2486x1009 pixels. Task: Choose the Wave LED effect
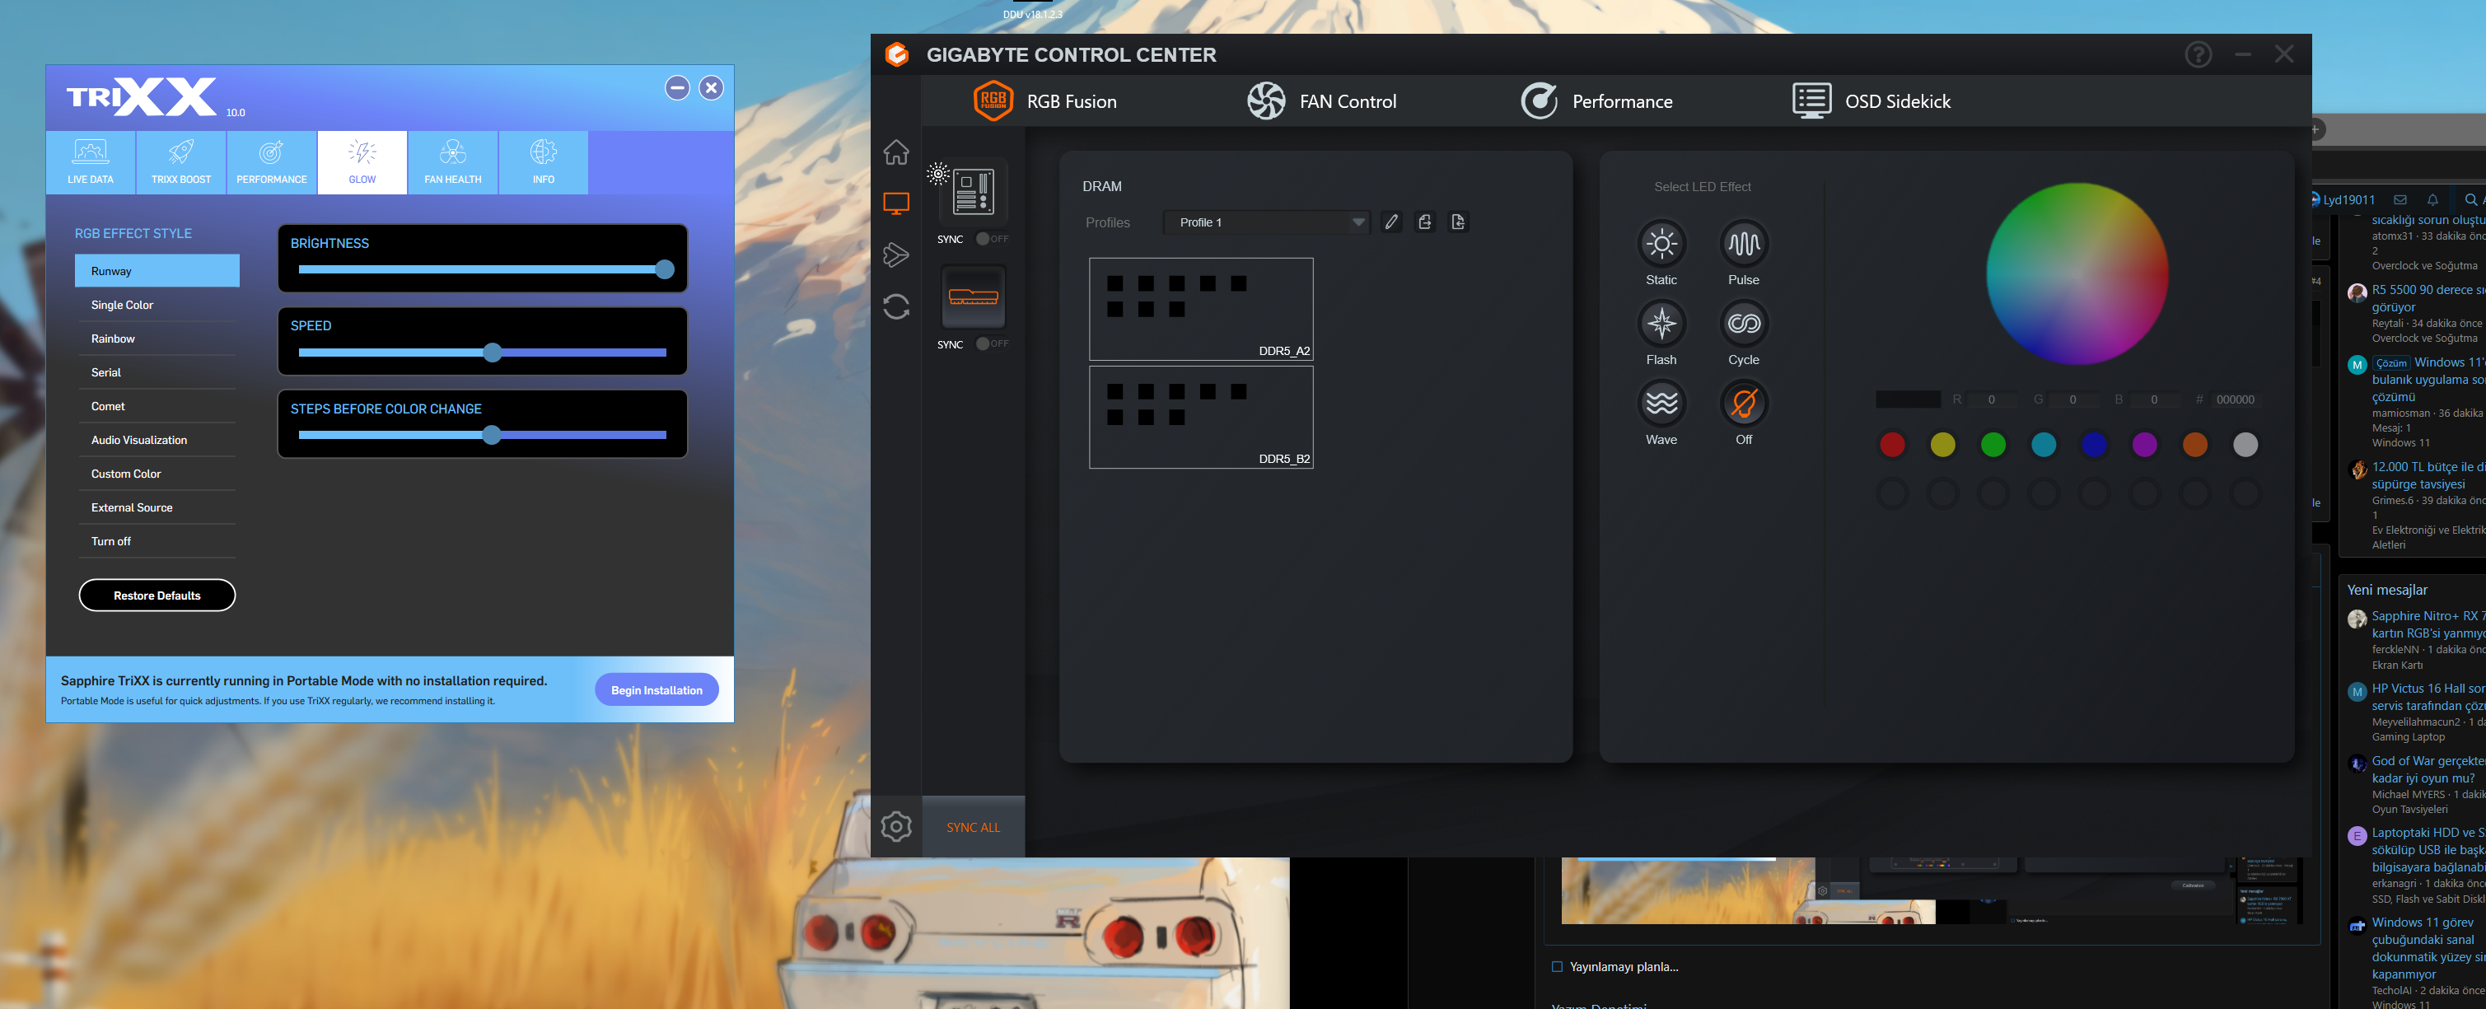pyautogui.click(x=1661, y=404)
